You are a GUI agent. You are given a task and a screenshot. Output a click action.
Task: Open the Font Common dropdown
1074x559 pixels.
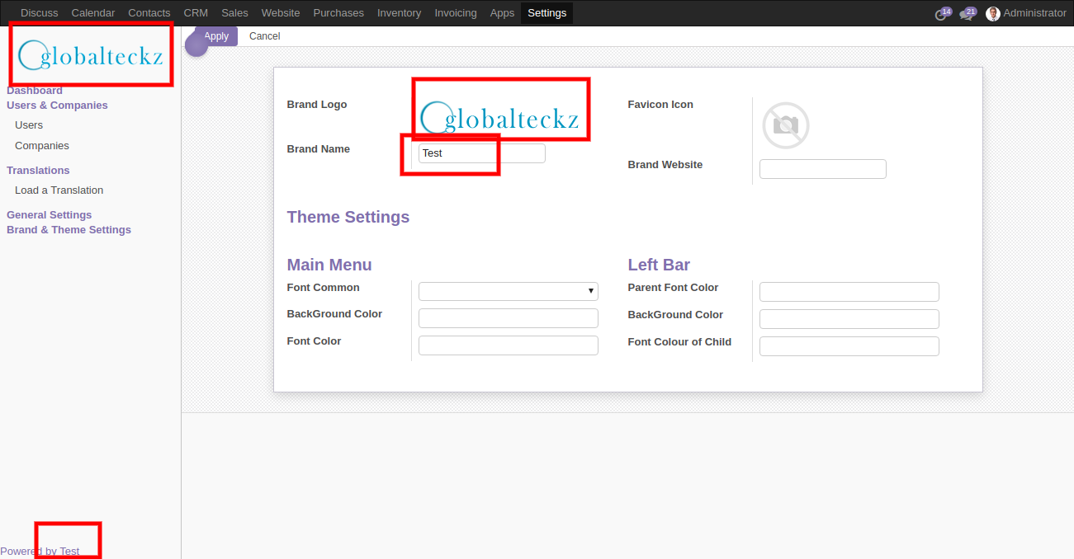(x=508, y=291)
